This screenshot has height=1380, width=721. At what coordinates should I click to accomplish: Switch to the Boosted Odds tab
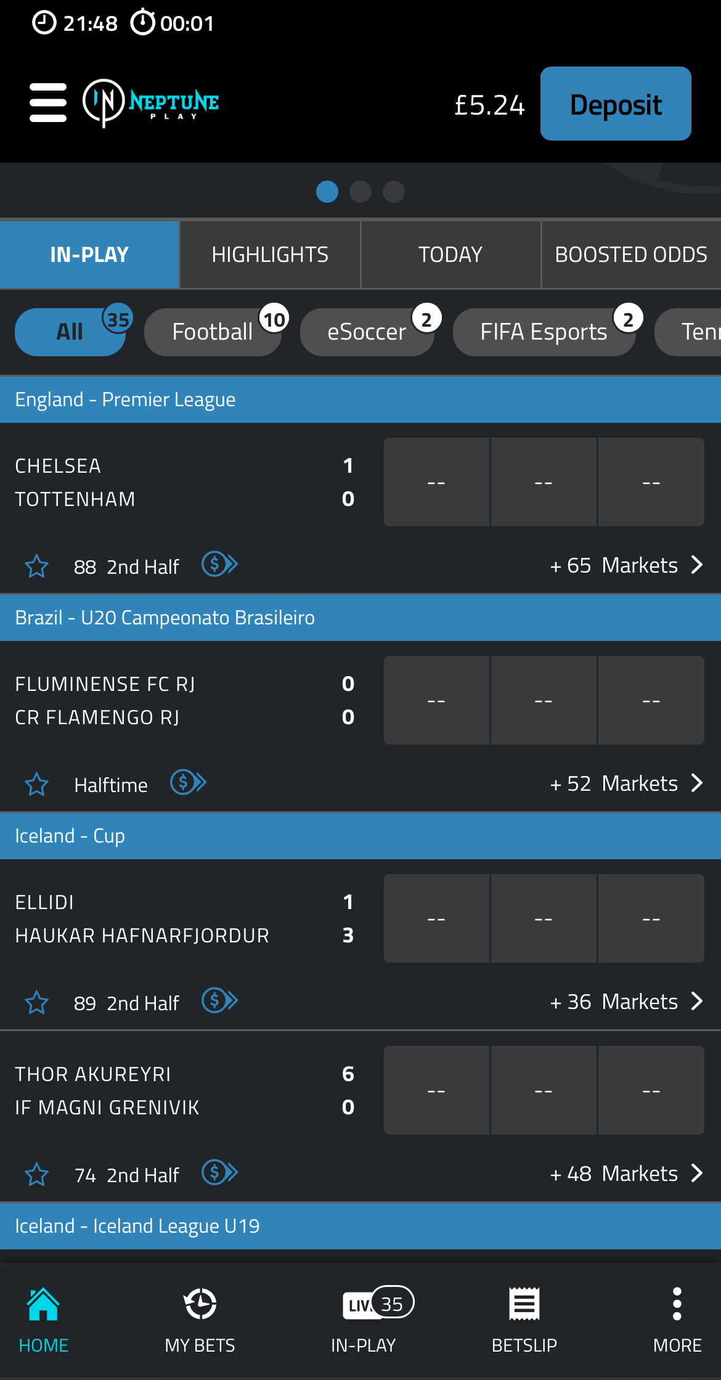[x=631, y=255]
